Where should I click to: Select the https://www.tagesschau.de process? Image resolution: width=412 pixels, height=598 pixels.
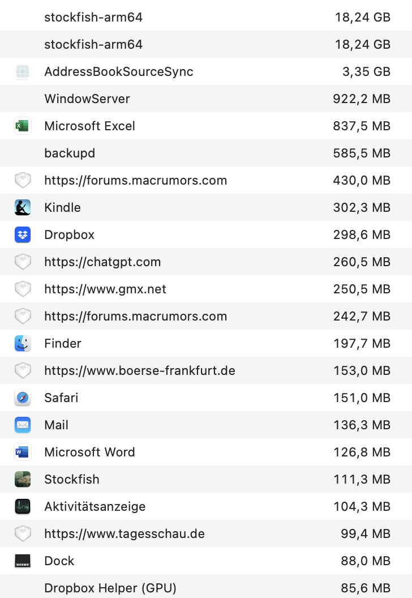click(x=125, y=533)
